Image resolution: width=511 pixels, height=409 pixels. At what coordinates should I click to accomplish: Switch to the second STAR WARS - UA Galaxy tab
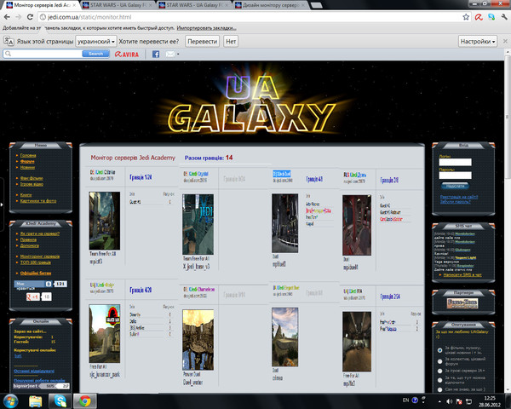point(117,5)
